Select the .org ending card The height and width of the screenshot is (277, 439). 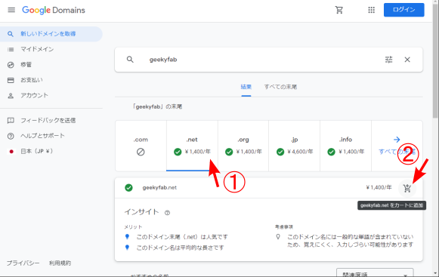click(243, 146)
